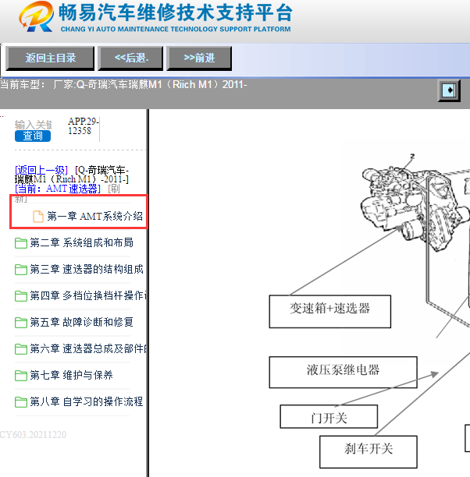470x477 pixels.
Task: Click the 刷新 refresh link
Action: coord(114,189)
